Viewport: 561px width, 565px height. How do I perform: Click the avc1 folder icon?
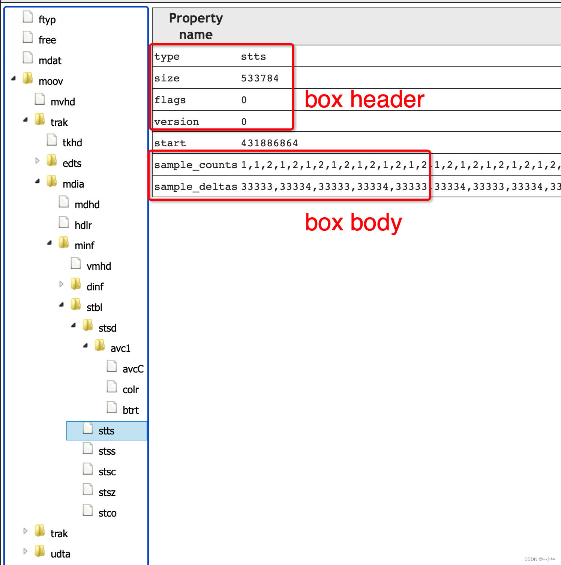click(x=100, y=345)
